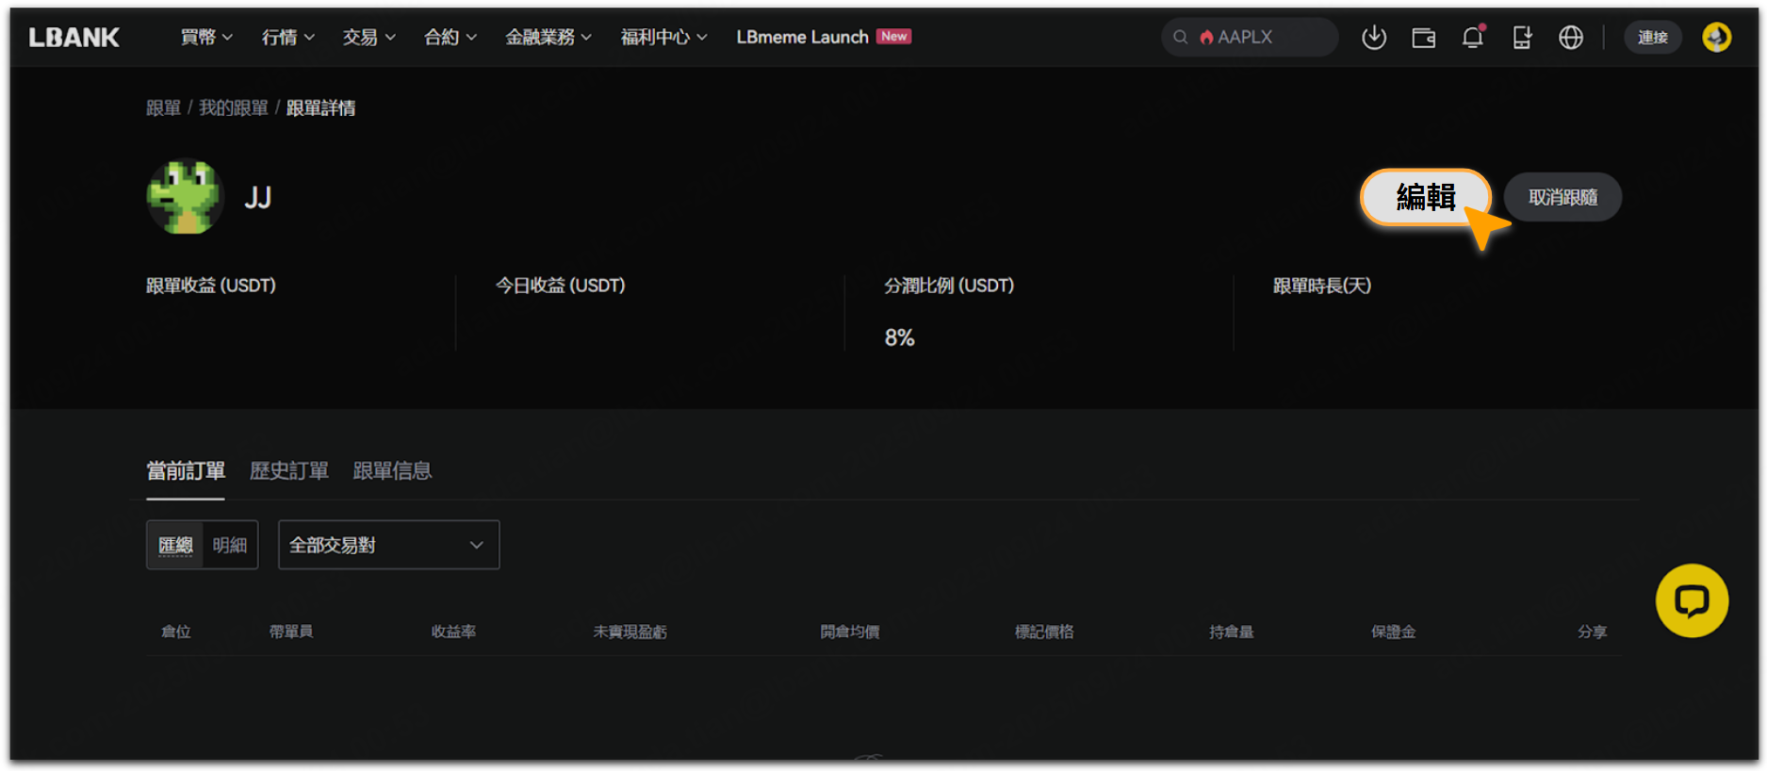Click the 取消跟隨 unfollow button

(1562, 197)
